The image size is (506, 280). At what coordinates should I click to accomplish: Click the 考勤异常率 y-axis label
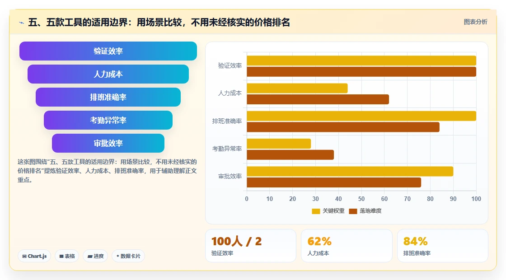tap(227, 149)
